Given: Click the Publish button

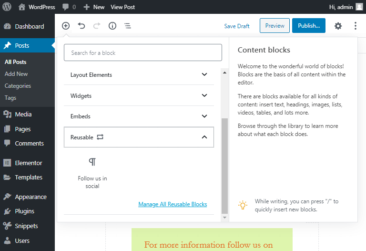Looking at the screenshot, I should click(x=309, y=25).
